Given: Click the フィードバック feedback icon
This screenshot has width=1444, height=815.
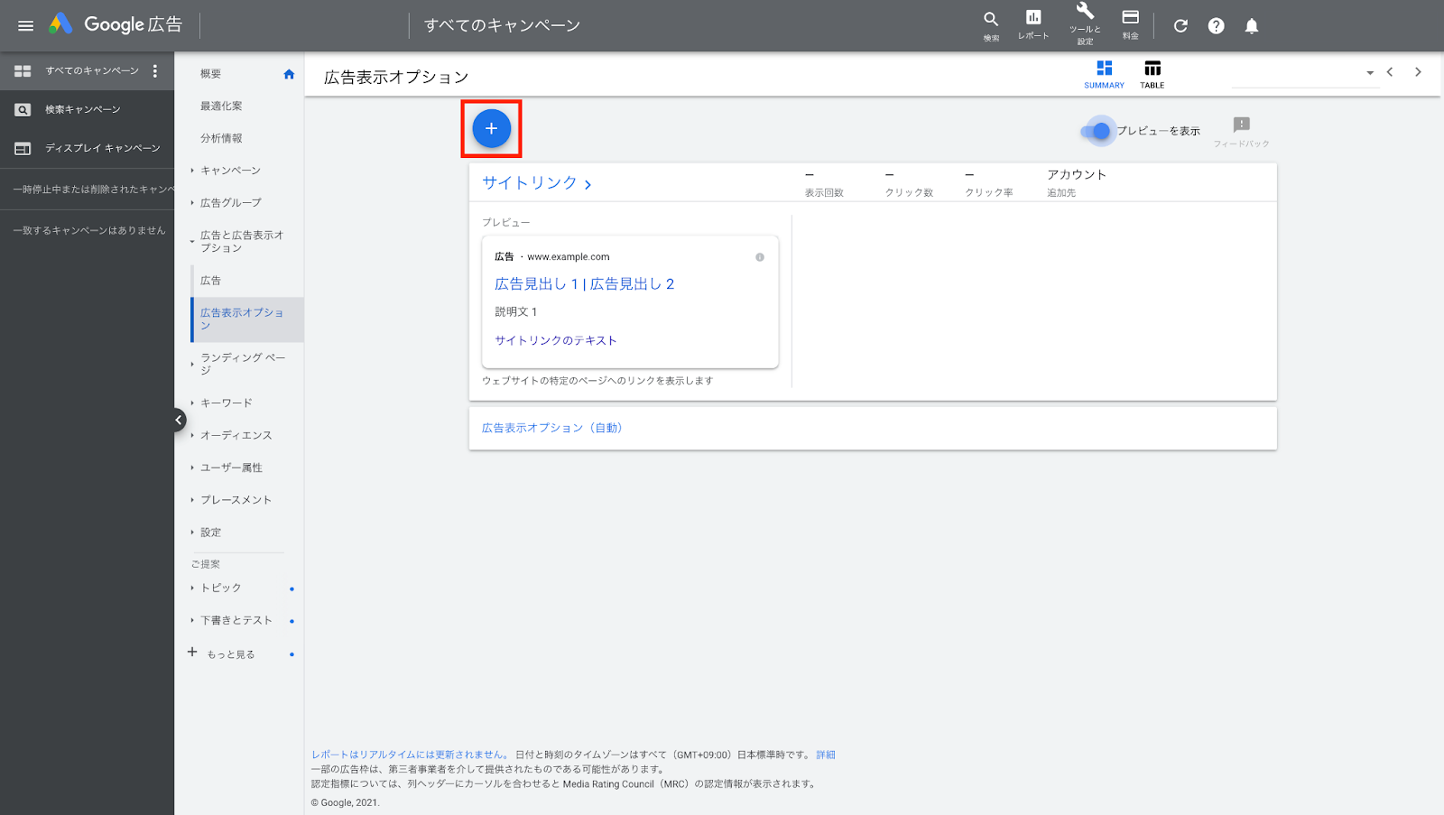Looking at the screenshot, I should [1242, 131].
